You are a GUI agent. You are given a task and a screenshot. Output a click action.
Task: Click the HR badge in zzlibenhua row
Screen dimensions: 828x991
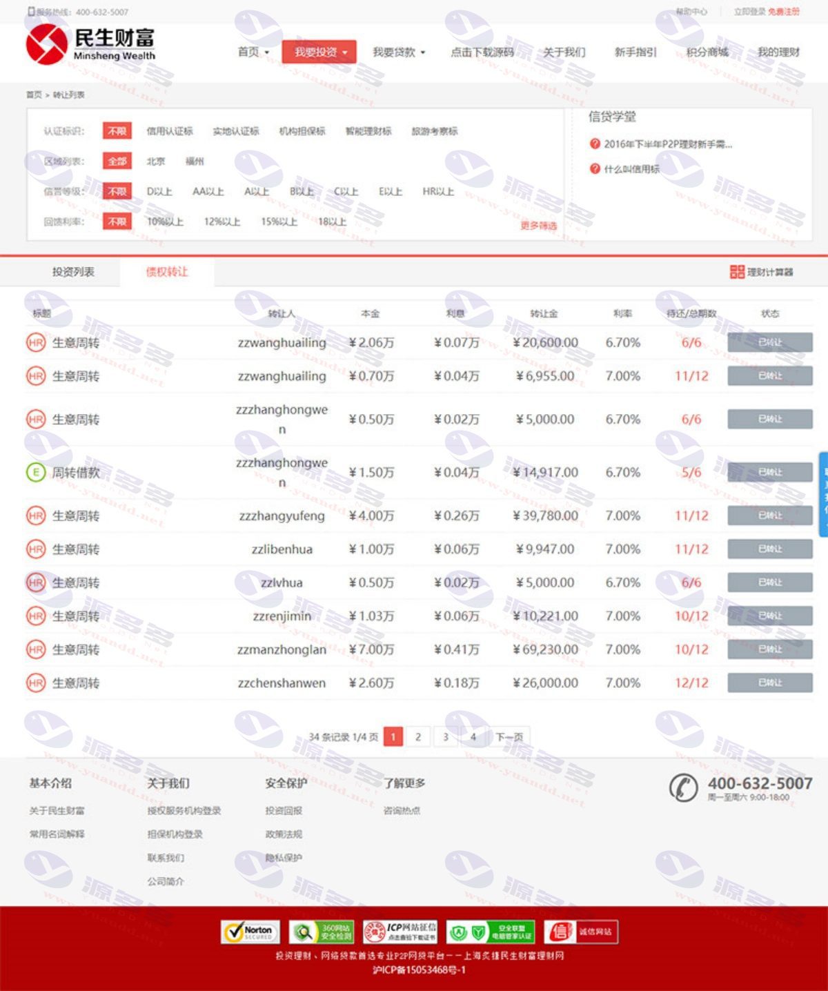point(36,549)
